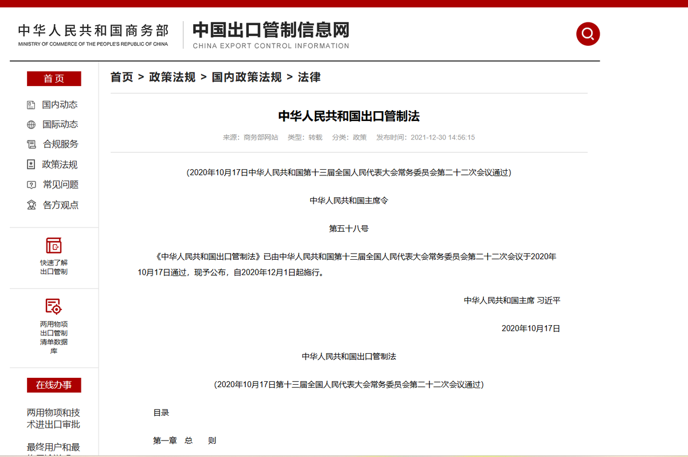Click 法律 in breadcrumb
This screenshot has width=688, height=457.
click(309, 77)
